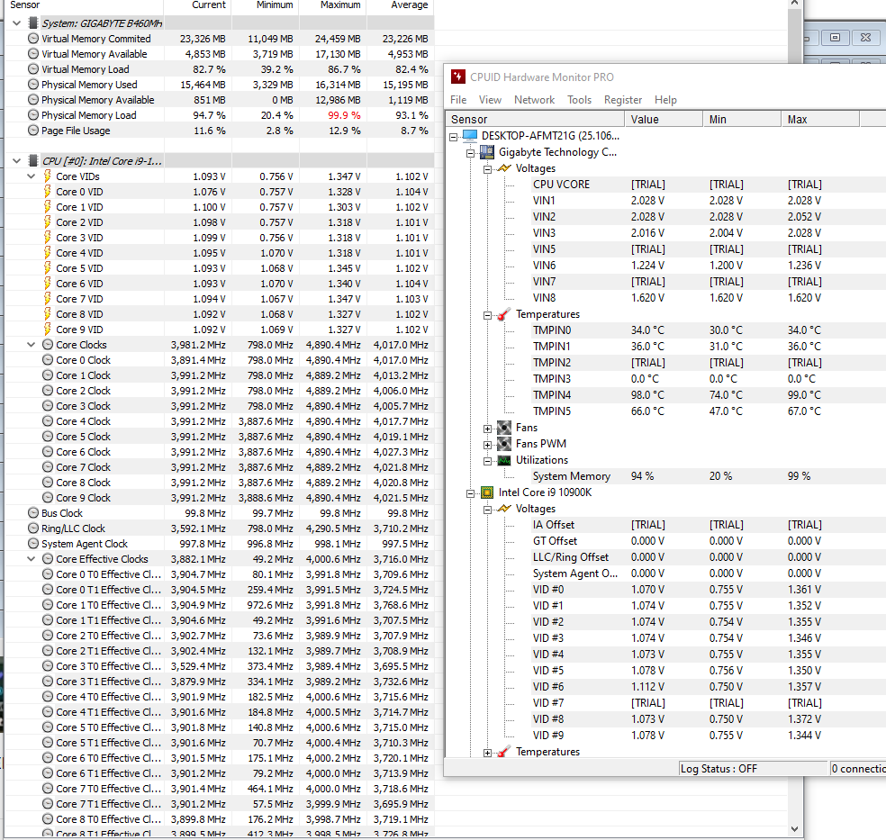Collapse the DESKTOP-AFMT21G tree node
Viewport: 886px width, 840px height.
coord(453,137)
